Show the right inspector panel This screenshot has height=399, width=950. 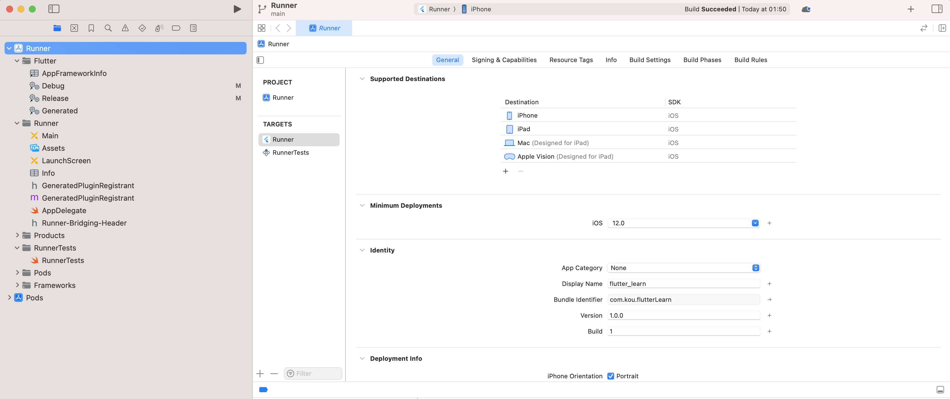click(937, 9)
